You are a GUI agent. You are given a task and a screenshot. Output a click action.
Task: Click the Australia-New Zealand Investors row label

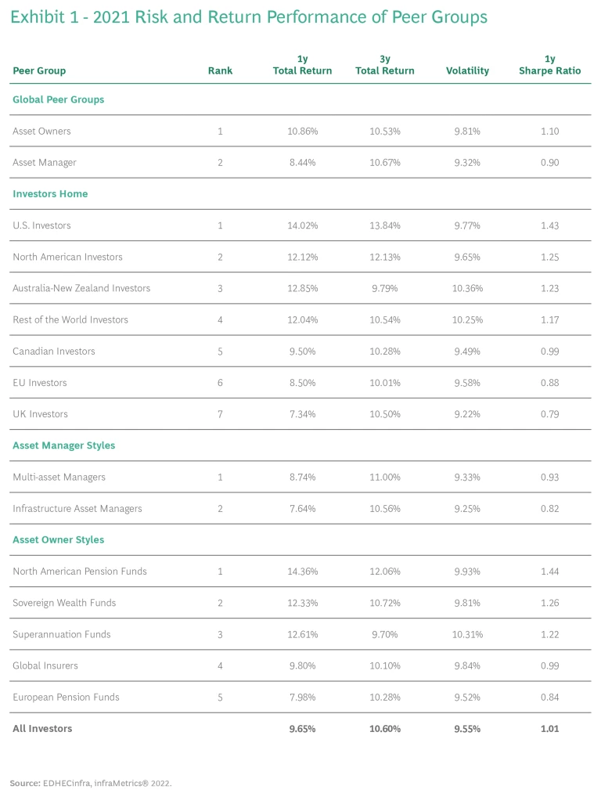[81, 288]
